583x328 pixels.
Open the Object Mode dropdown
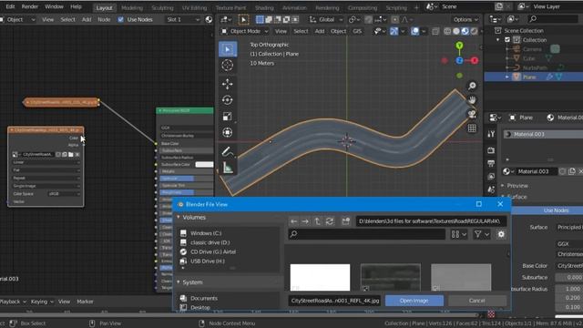tap(245, 31)
